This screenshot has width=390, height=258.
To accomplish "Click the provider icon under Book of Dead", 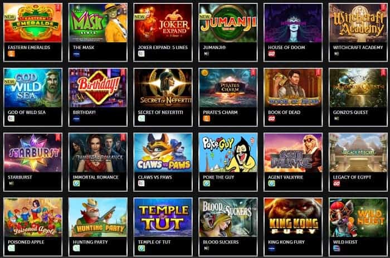I will tap(272, 118).
